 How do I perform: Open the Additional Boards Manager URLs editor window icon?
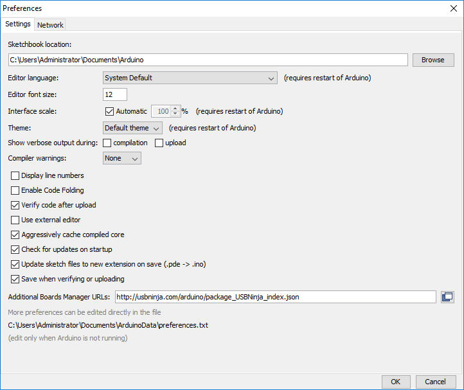tap(447, 297)
